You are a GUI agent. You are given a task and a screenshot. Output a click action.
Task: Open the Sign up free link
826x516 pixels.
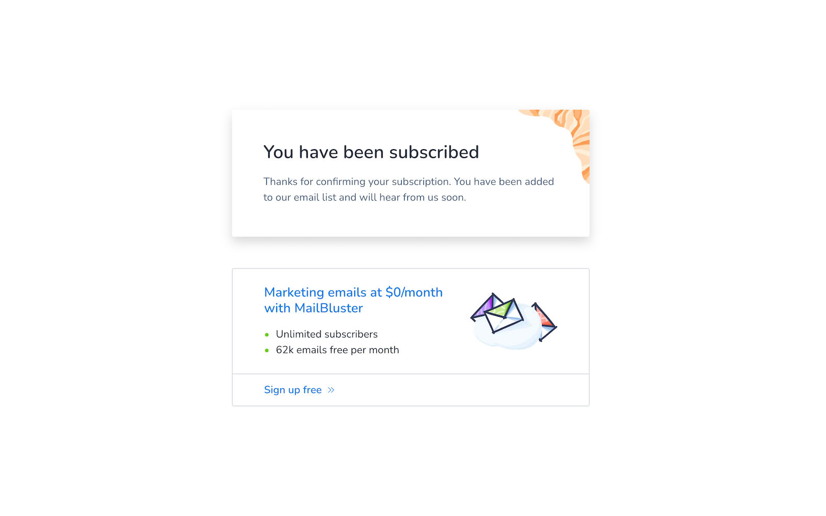(293, 390)
